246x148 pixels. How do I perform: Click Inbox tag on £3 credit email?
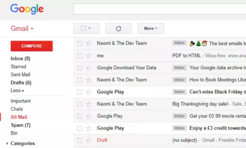[180, 128]
